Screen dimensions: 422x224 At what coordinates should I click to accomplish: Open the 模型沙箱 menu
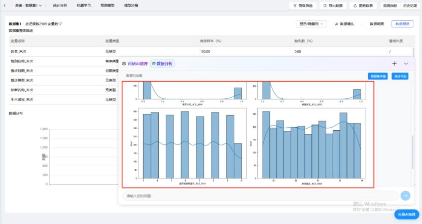131,6
